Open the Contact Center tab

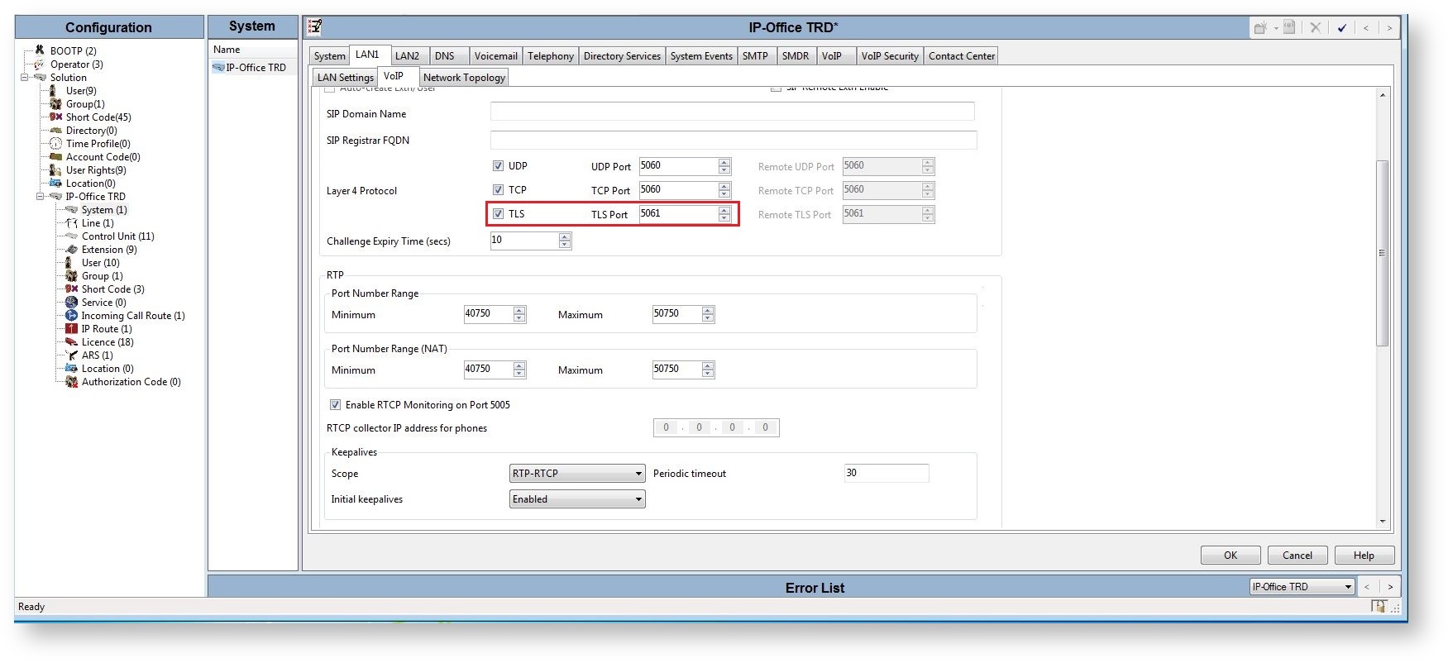click(962, 55)
